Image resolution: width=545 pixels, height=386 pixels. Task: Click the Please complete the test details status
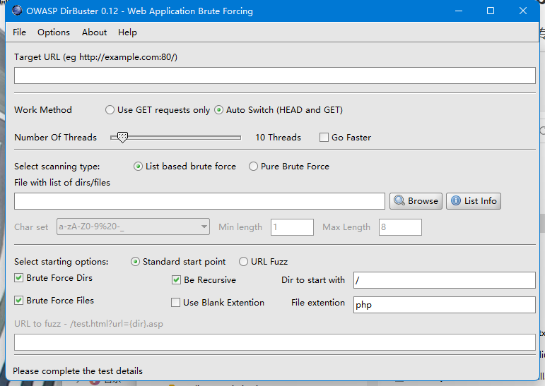tap(78, 371)
